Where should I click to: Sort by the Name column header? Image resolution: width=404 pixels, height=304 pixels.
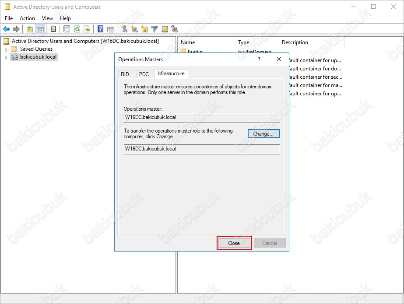[207, 42]
